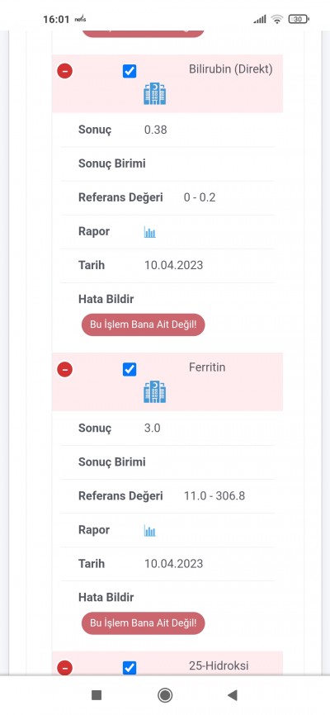Tap the Android recent apps square button
330x715 pixels.
pyautogui.click(x=97, y=695)
